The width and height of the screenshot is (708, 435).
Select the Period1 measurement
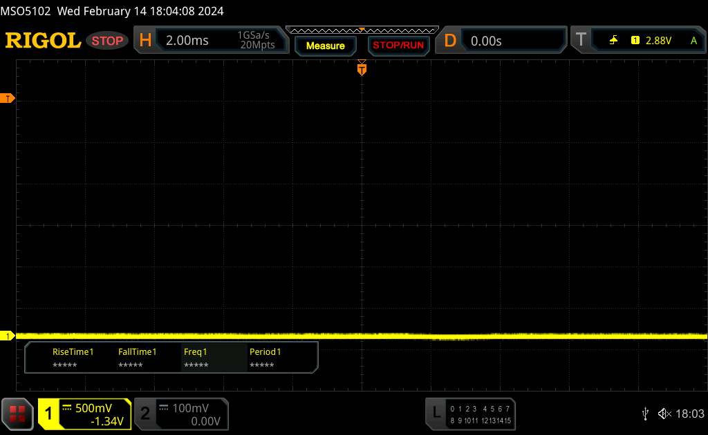[265, 358]
